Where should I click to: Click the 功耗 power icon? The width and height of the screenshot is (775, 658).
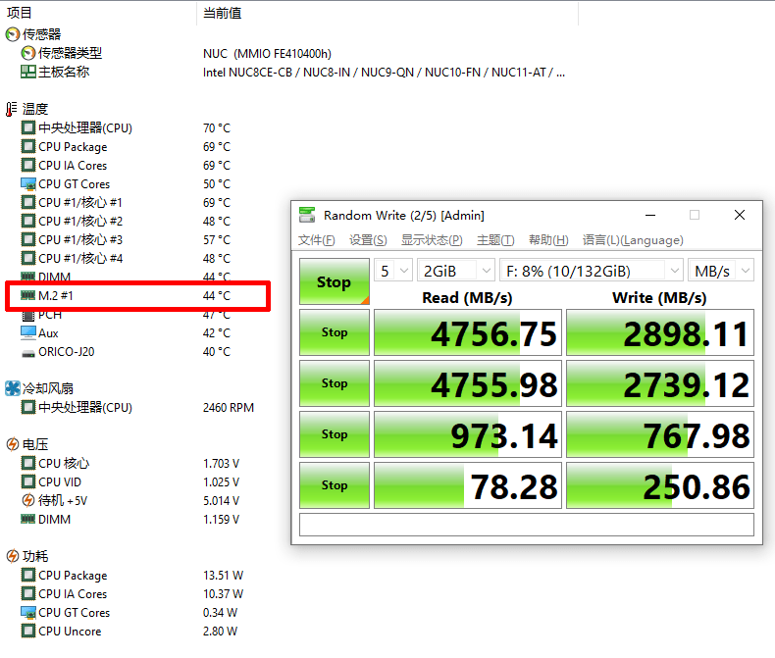click(13, 556)
